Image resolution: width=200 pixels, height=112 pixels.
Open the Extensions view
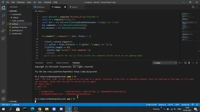point(3,38)
